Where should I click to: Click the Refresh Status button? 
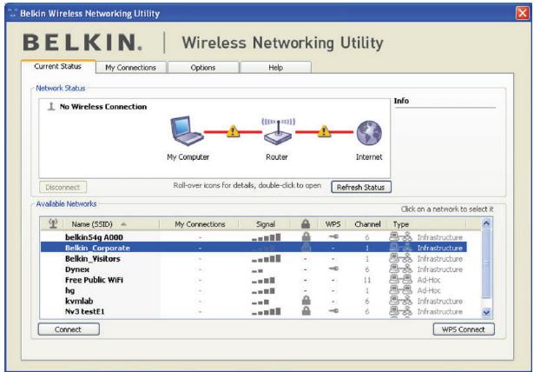coord(360,187)
